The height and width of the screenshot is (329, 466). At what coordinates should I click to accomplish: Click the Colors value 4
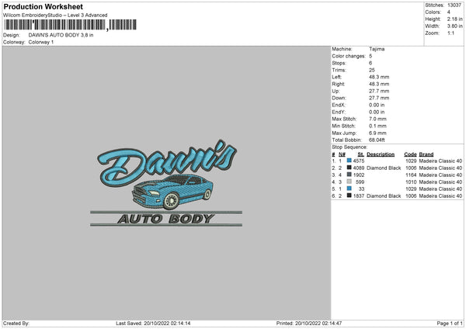[449, 12]
